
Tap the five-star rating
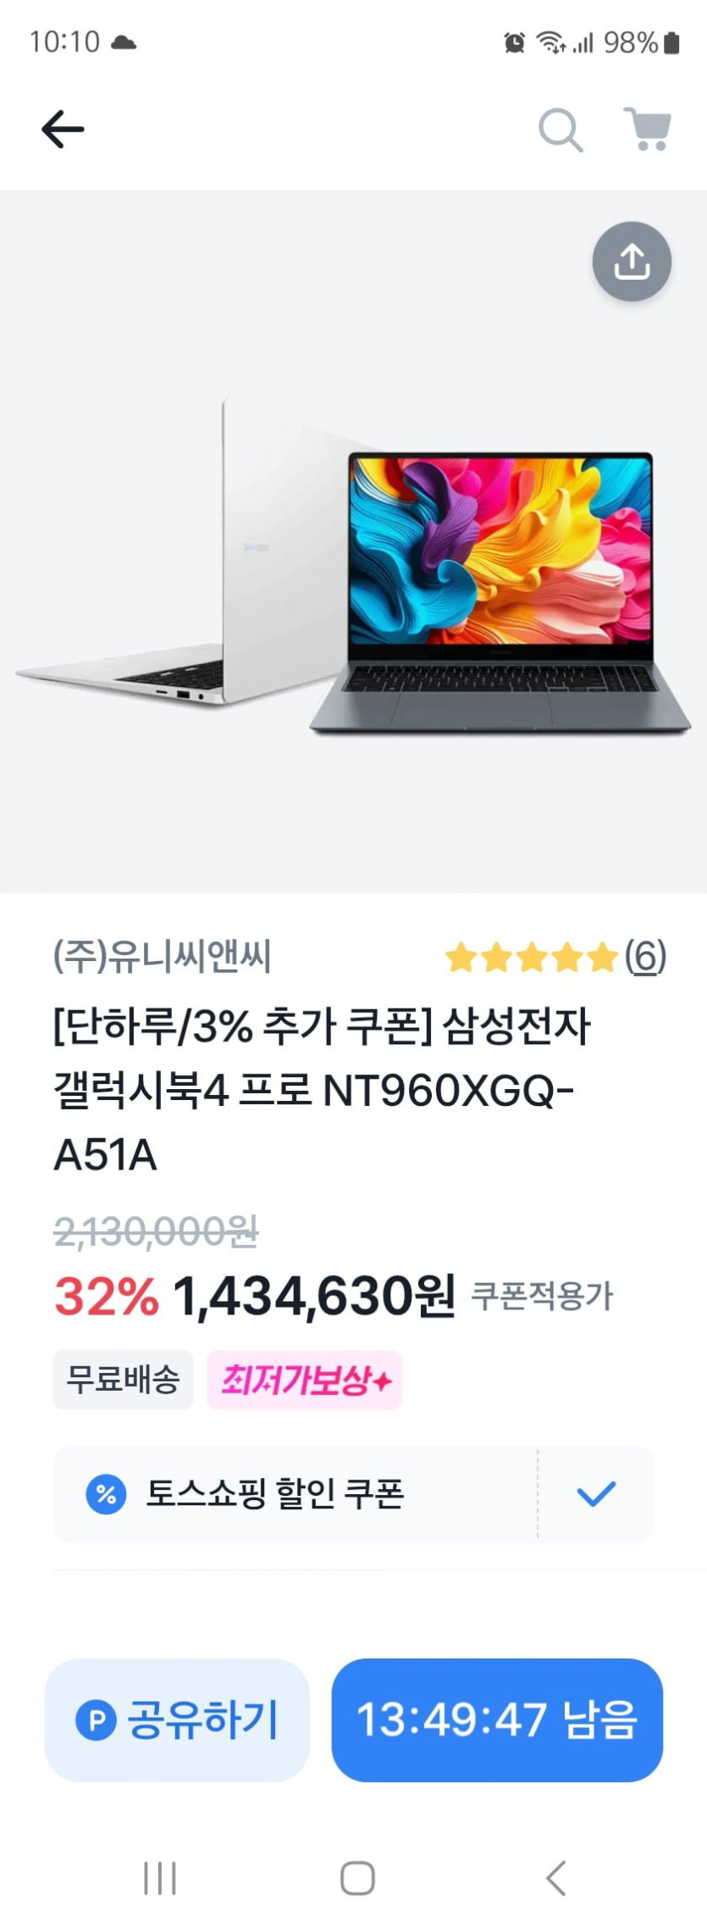tap(531, 958)
